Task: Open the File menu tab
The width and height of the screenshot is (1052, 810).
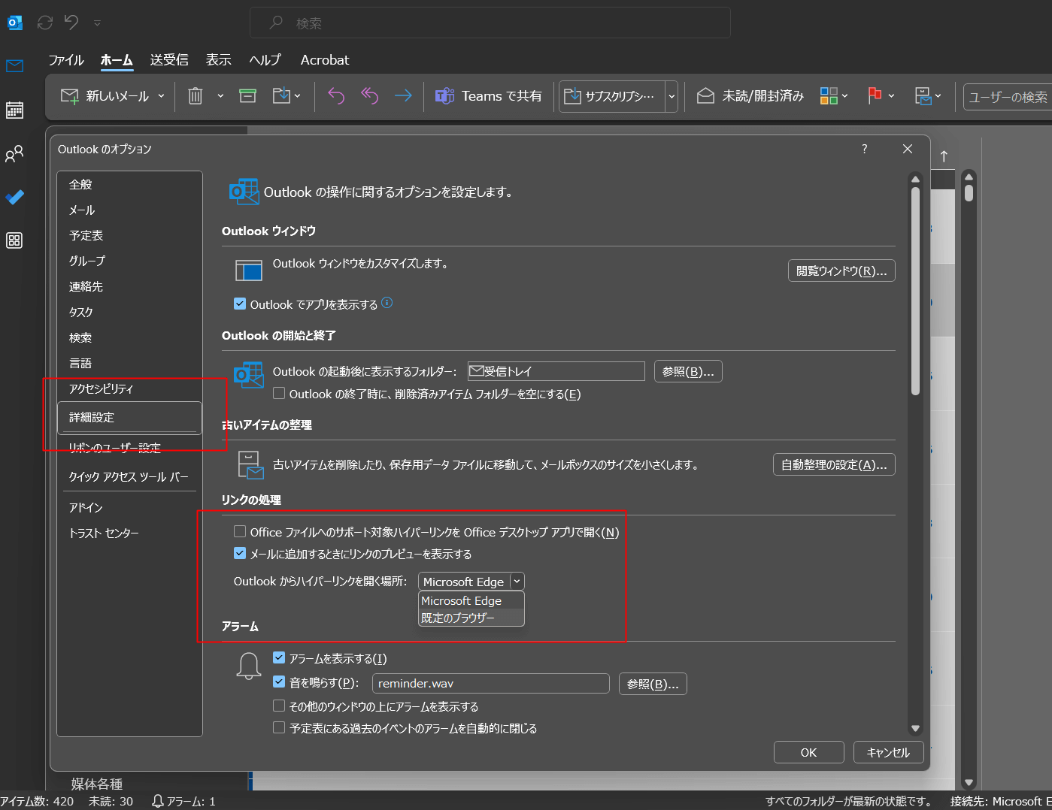Action: (66, 60)
